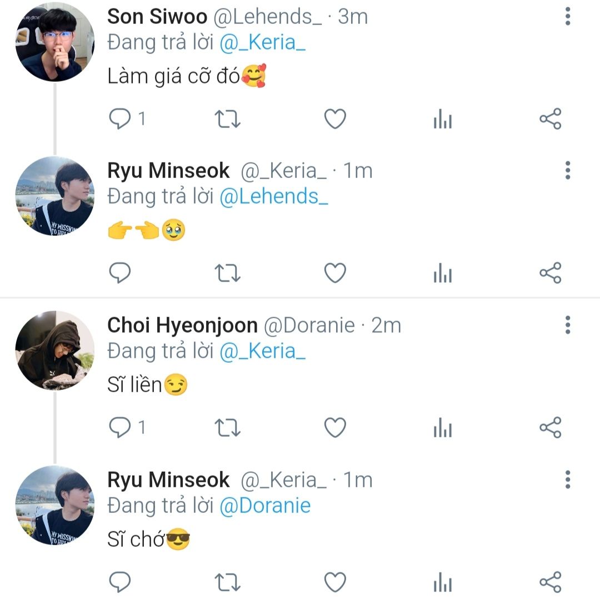Like Choi Hyeonjoon's "Sĩ liền" tweet
The image size is (600, 603).
[335, 427]
